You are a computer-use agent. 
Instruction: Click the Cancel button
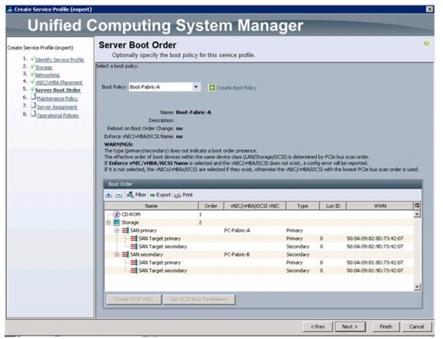416,327
